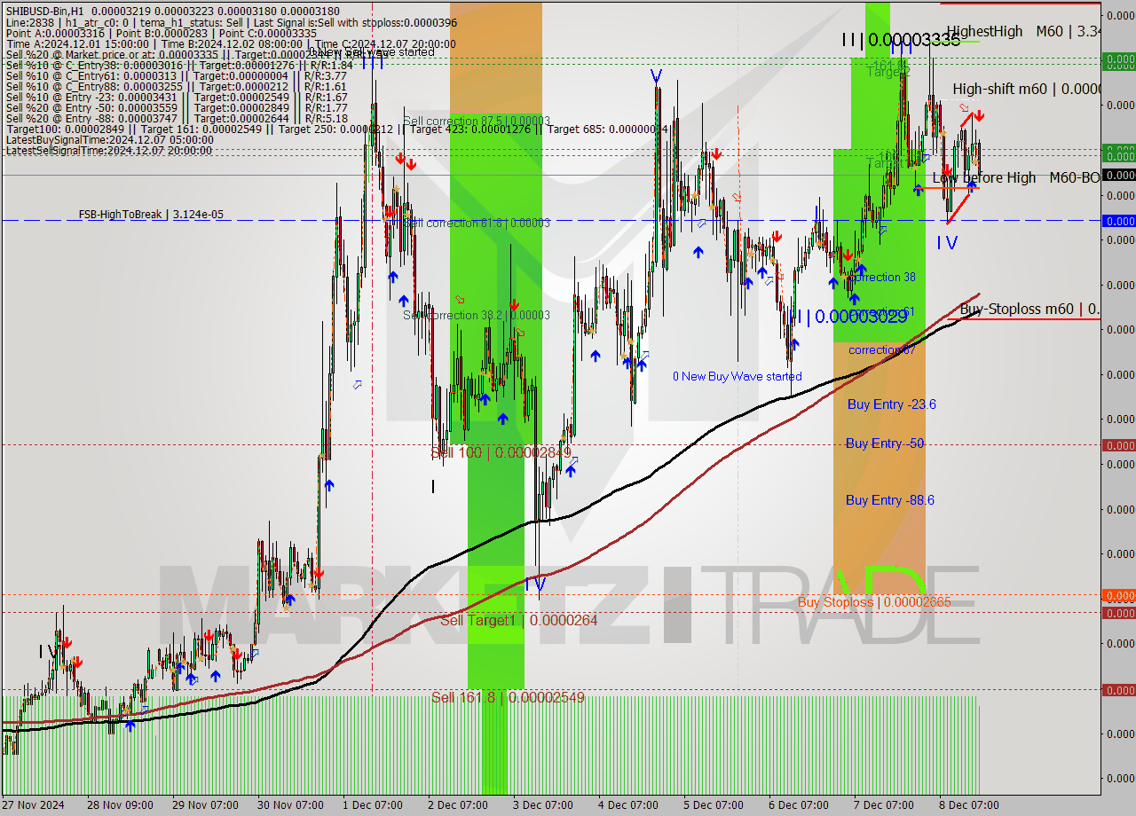Select 'Sell %20 @ Entry -88' row
1136x816 pixels.
click(176, 118)
